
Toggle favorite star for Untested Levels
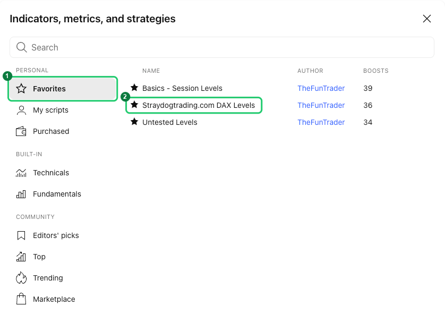pyautogui.click(x=134, y=122)
